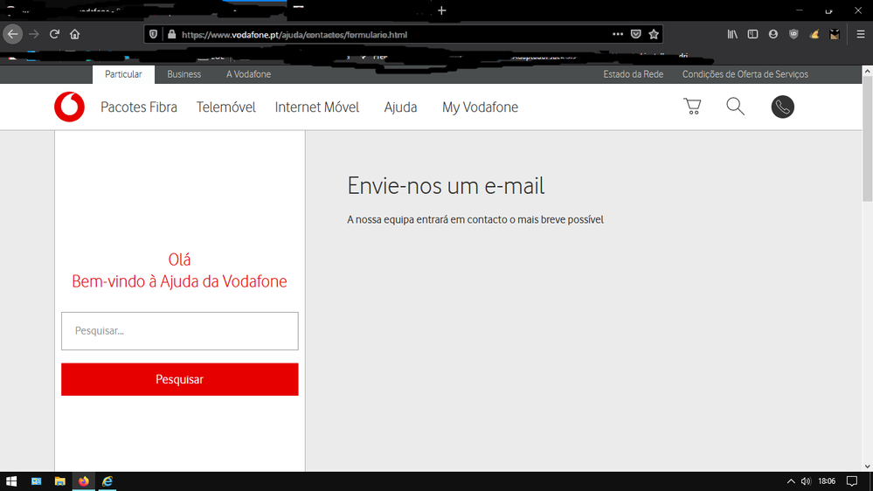873x491 pixels.
Task: Click the Pesquisar search field
Action: tap(179, 331)
